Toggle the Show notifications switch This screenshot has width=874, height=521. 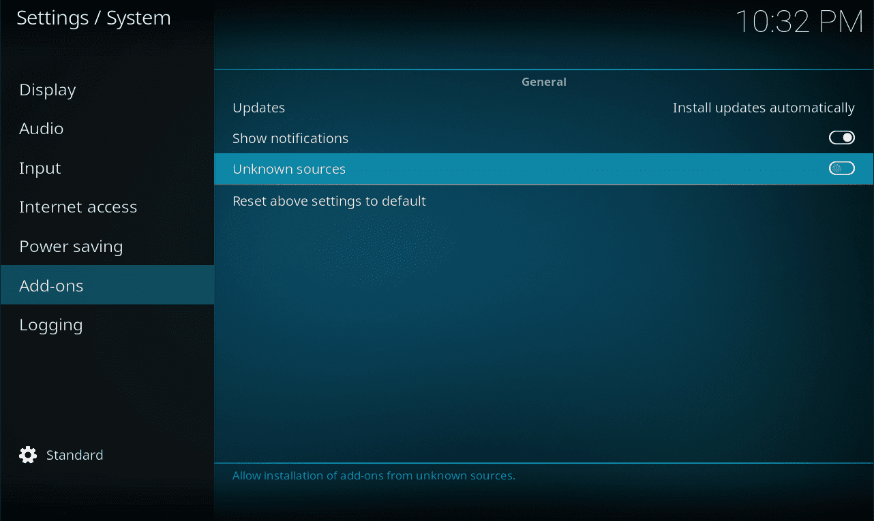(x=841, y=138)
